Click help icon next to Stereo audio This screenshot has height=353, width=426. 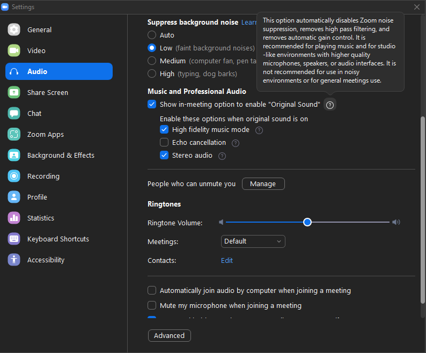222,156
